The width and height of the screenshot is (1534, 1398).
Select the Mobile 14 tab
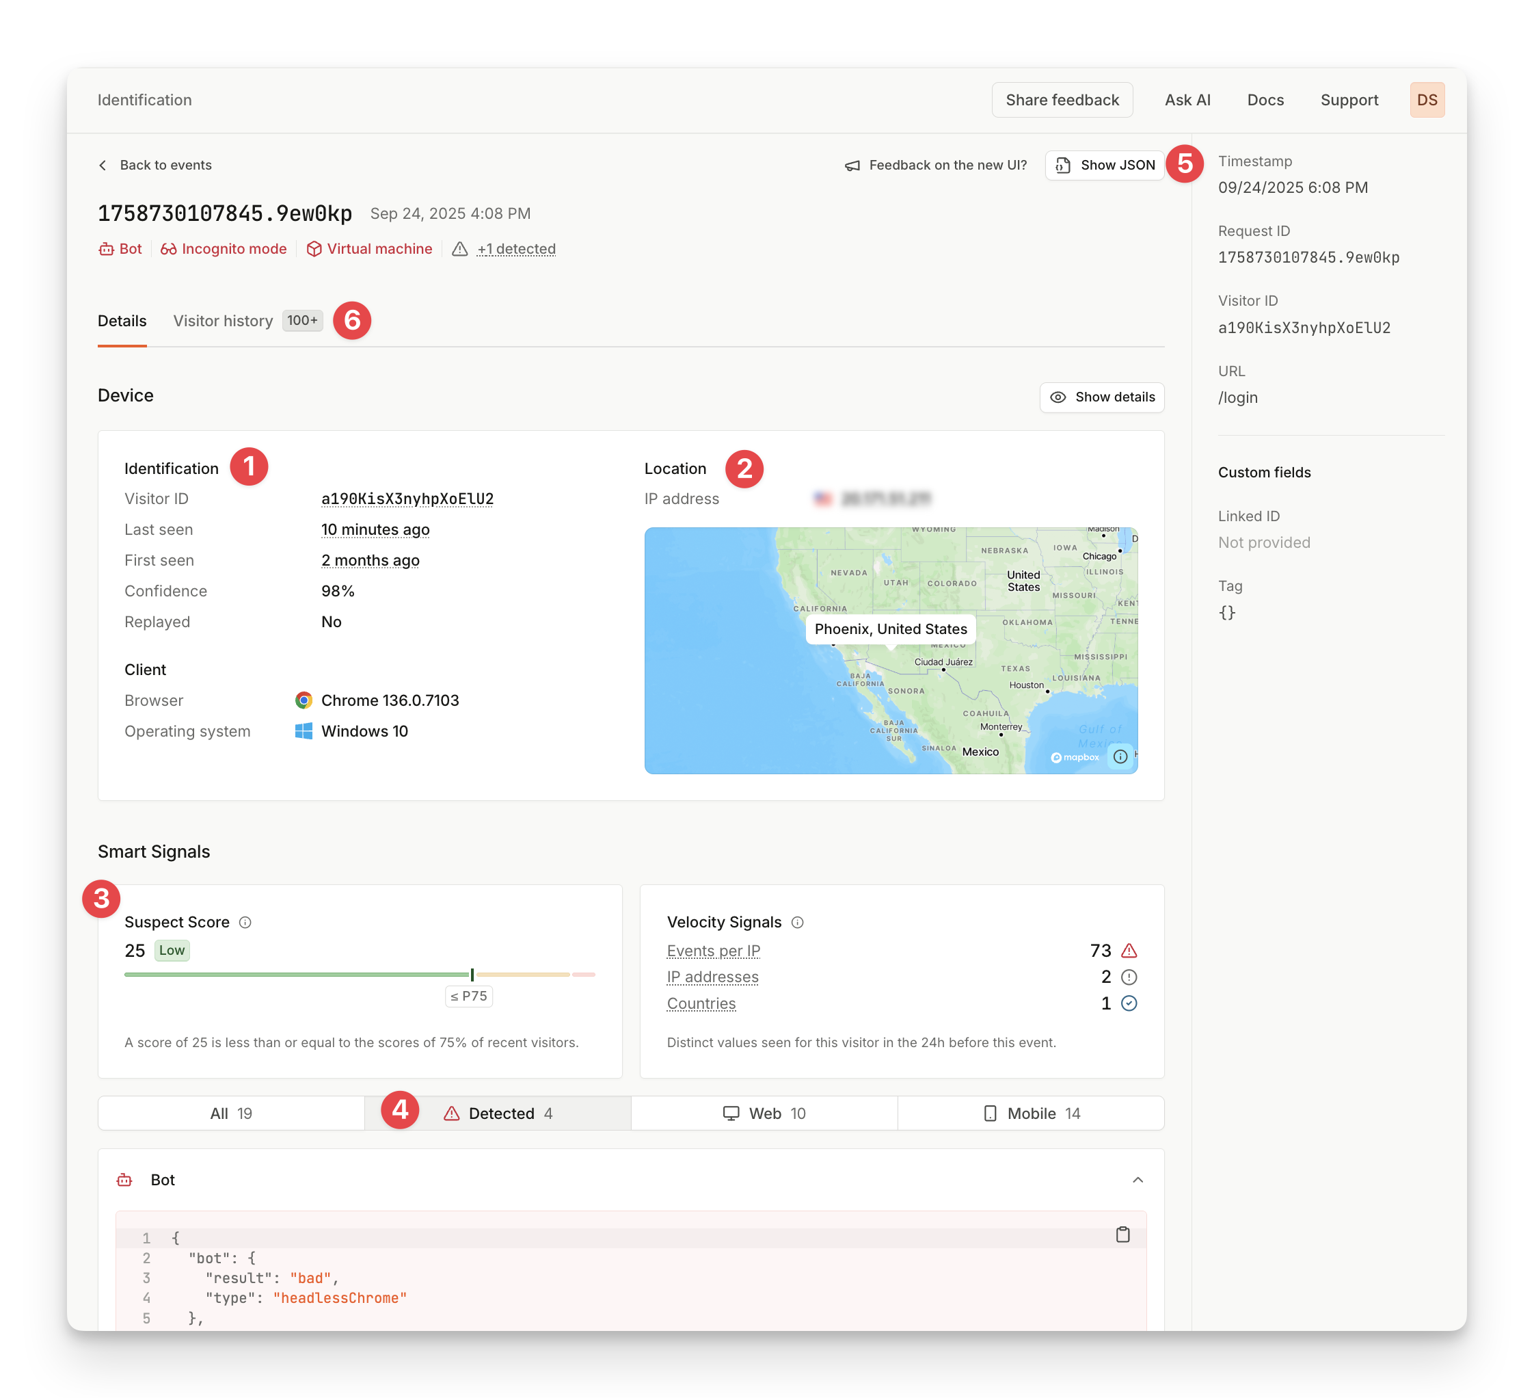click(1030, 1113)
